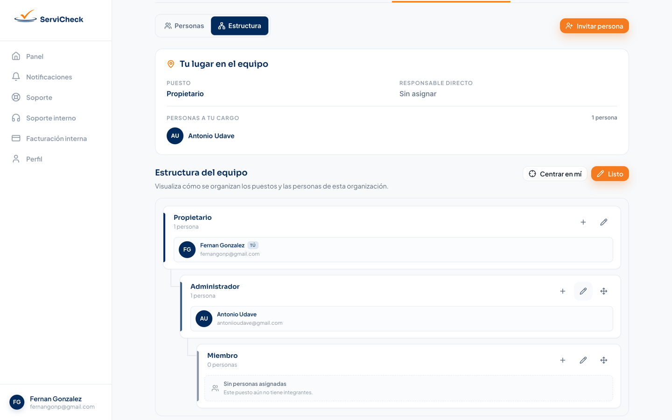
Task: Click the AU avatar under Personas a tu cargo
Action: pyautogui.click(x=175, y=136)
